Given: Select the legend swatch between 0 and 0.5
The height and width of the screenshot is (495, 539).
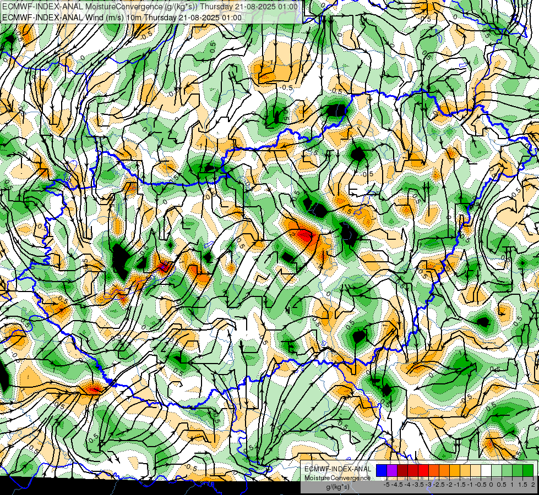Looking at the screenshot, I should 497,470.
